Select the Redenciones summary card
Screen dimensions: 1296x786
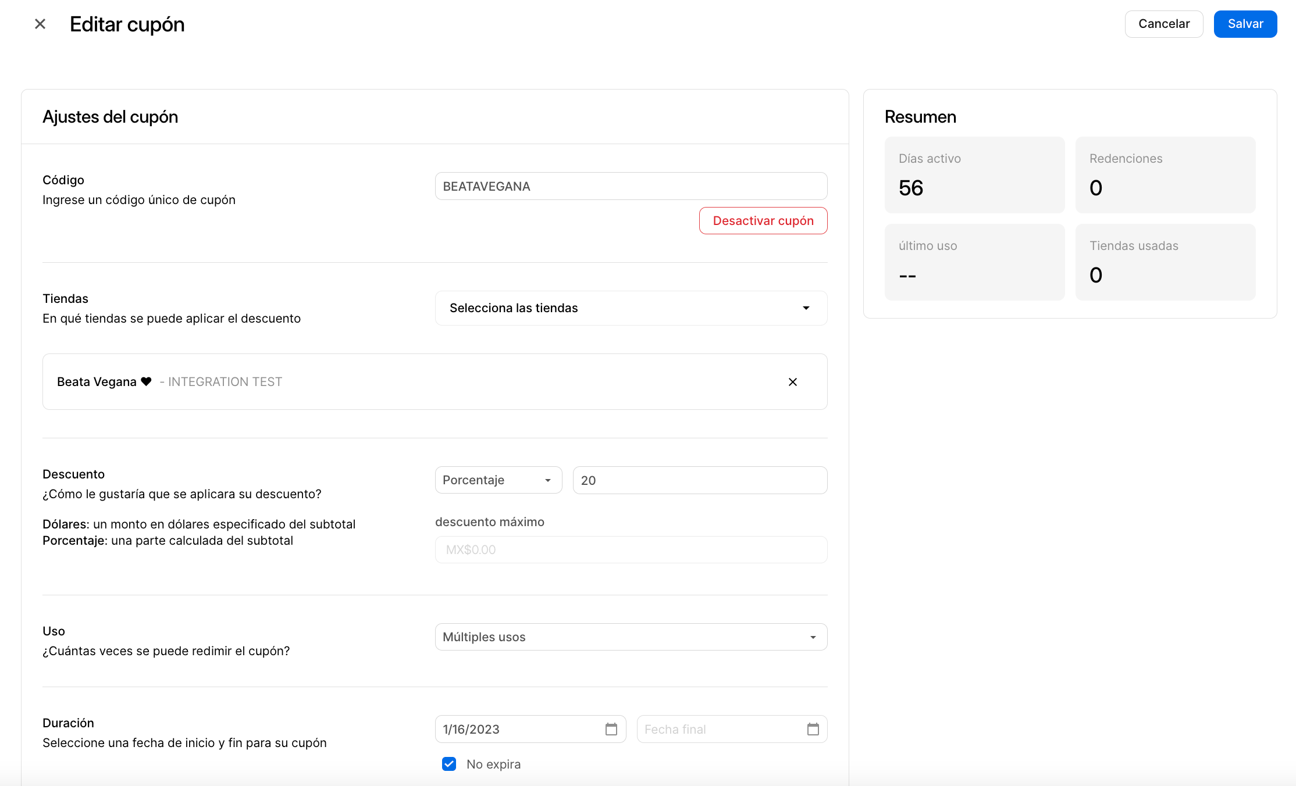pos(1165,174)
